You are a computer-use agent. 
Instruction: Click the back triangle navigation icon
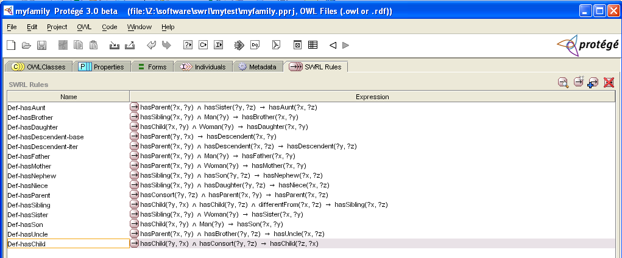[x=333, y=45]
